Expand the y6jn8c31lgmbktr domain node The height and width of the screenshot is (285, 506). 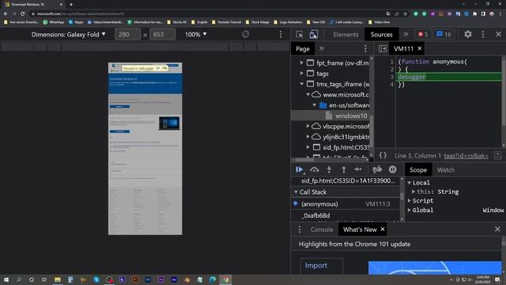[x=308, y=137]
